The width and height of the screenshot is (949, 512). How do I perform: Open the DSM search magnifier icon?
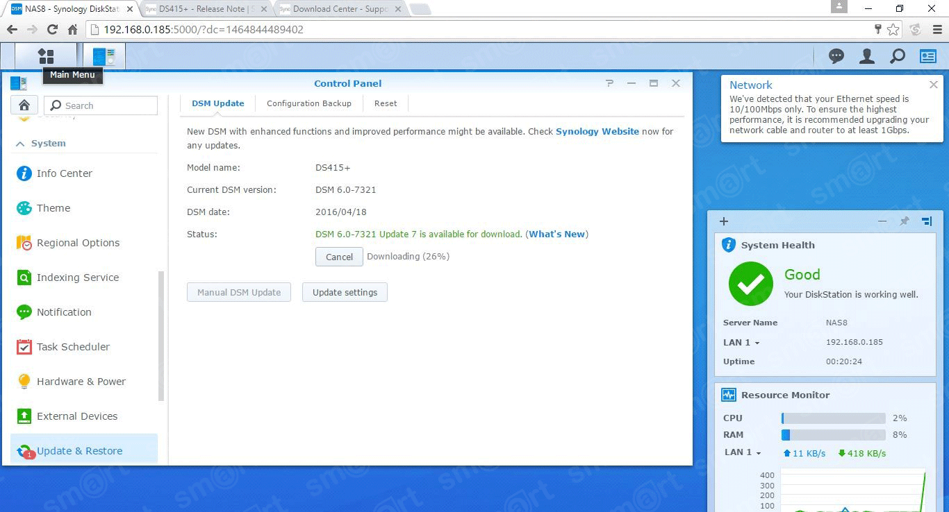tap(898, 56)
